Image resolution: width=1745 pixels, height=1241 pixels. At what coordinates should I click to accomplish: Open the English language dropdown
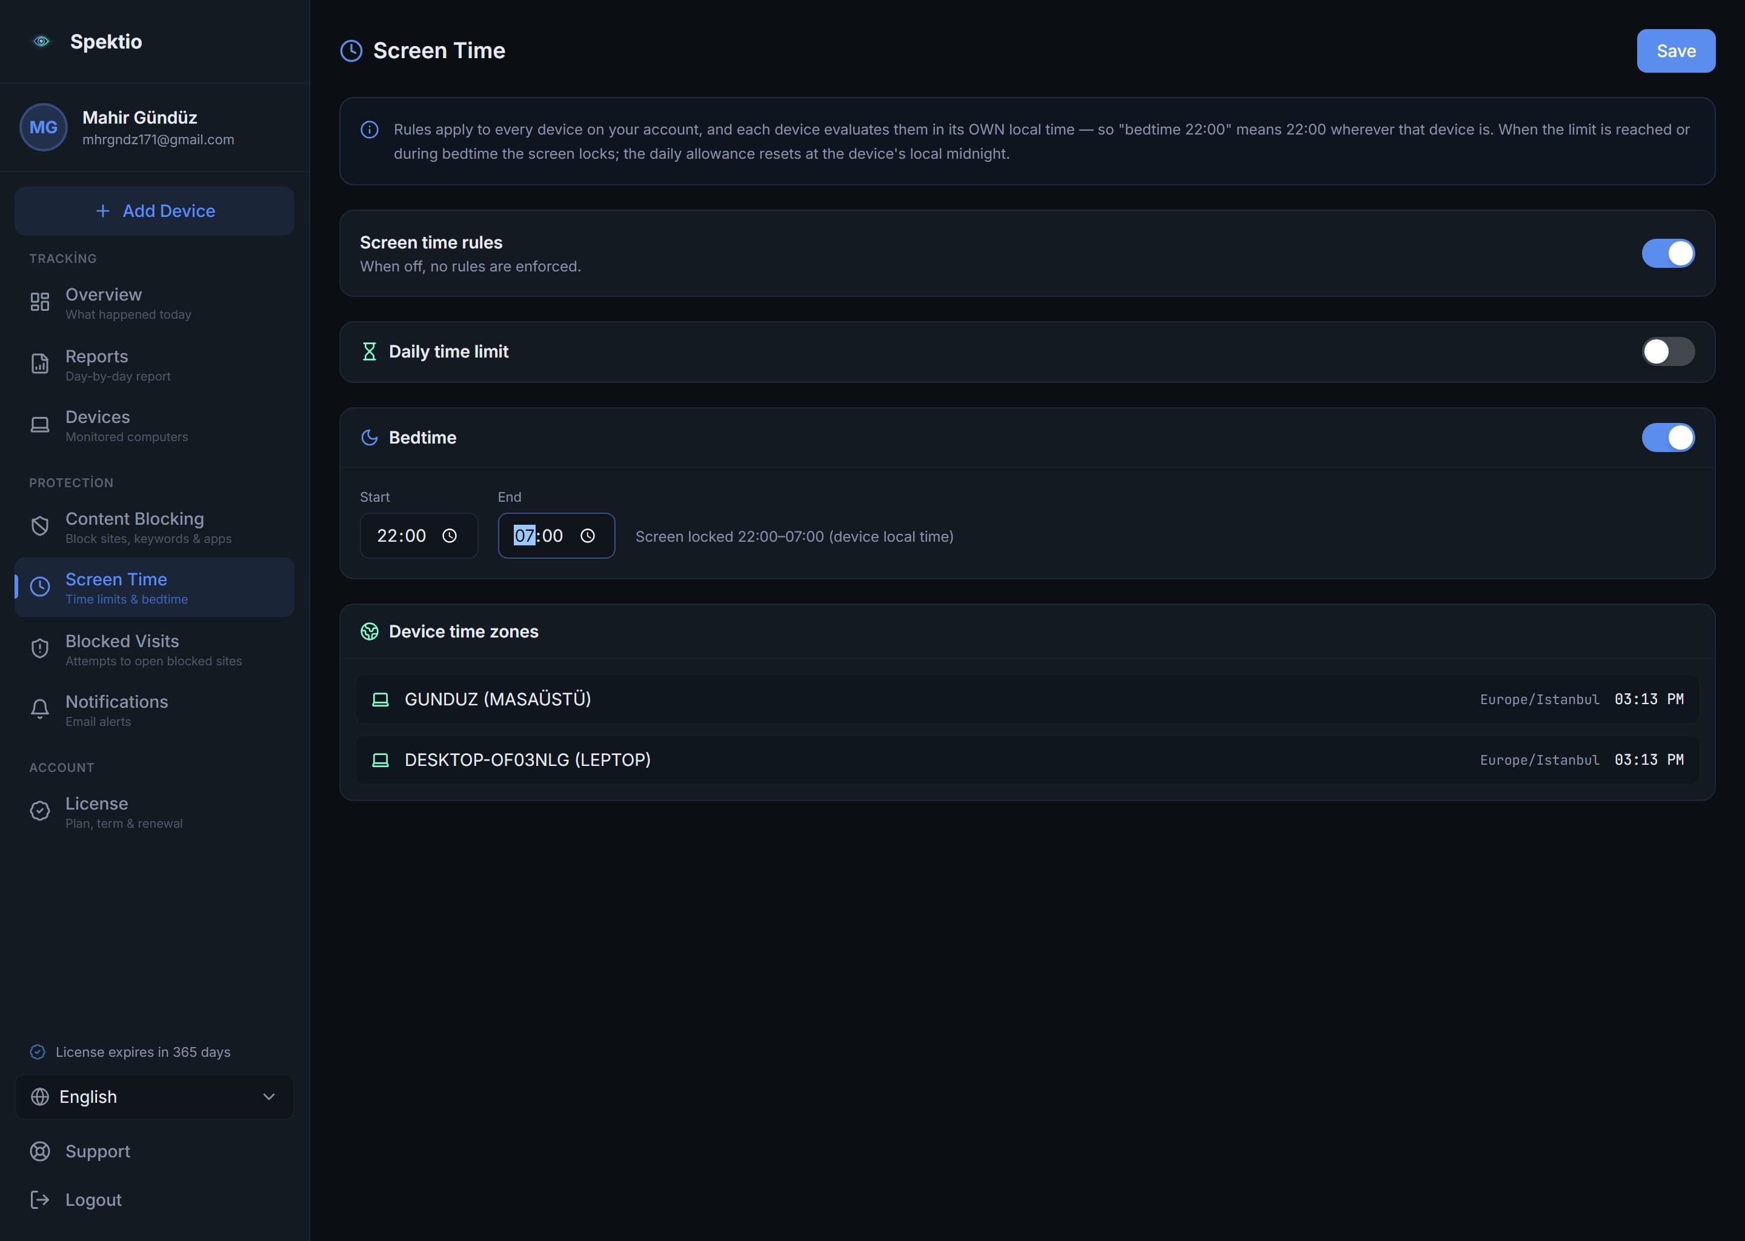point(155,1097)
